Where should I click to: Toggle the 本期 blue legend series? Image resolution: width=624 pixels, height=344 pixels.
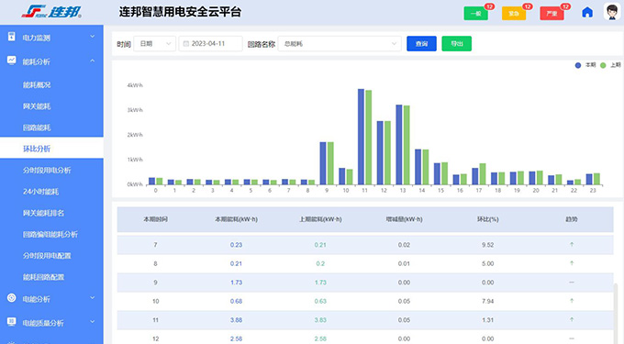click(585, 65)
